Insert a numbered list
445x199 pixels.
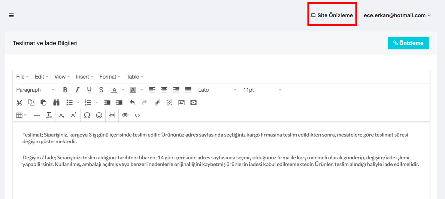point(88,102)
